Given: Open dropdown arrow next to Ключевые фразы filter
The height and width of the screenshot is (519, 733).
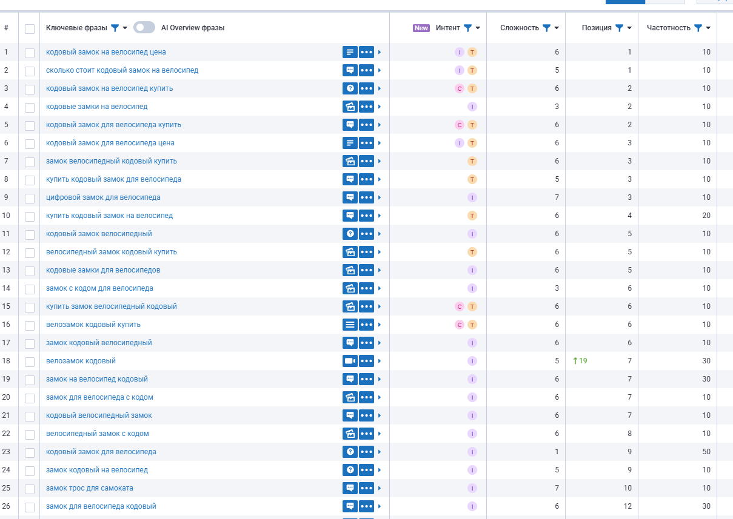Looking at the screenshot, I should tap(125, 28).
